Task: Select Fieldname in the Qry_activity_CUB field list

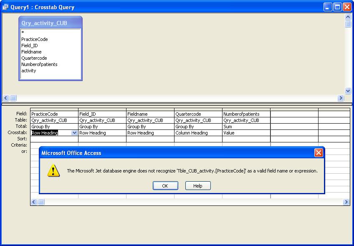Action: (x=31, y=52)
